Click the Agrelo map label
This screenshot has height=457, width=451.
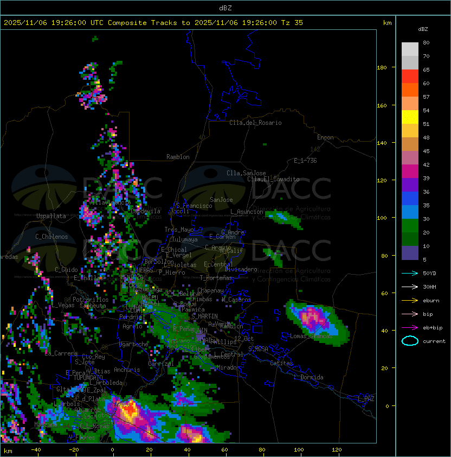(x=132, y=326)
